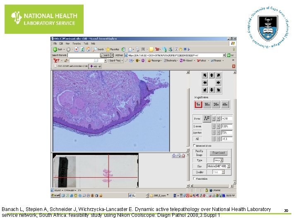
Task: Open the Size Middle(640*480) dropdown
Action: [219, 166]
